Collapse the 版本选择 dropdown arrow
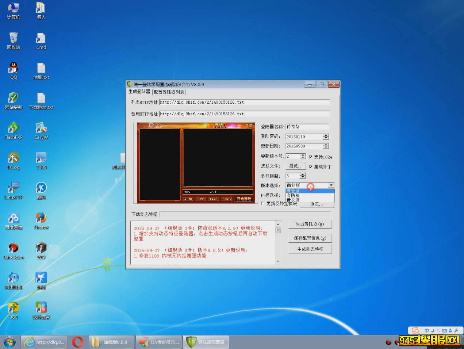Screen dimensions: 464x349 point(331,185)
